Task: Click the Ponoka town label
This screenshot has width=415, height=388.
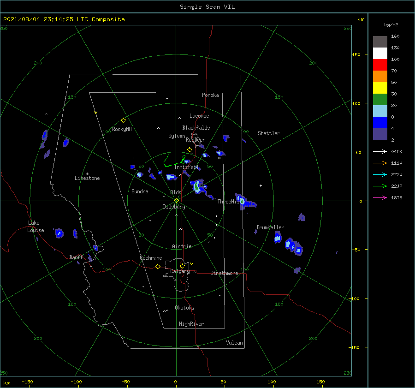Action: coord(210,95)
